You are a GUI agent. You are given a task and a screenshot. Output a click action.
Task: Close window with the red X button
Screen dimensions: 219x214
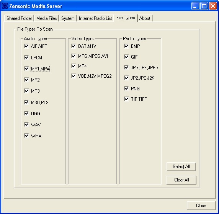click(x=213, y=6)
